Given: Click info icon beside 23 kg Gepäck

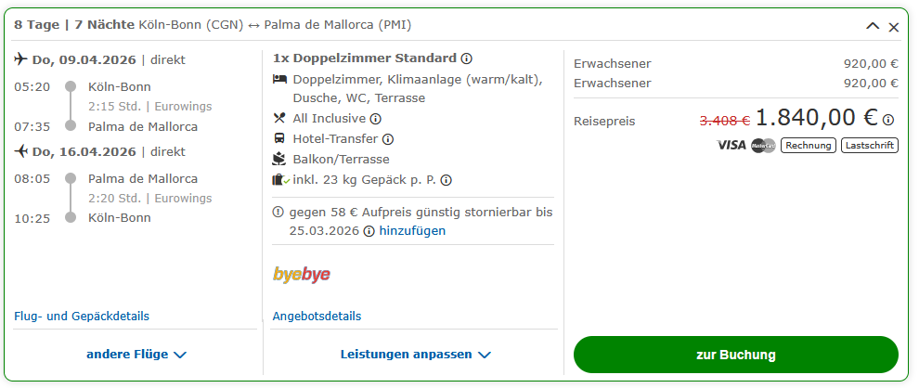Looking at the screenshot, I should pos(446,180).
